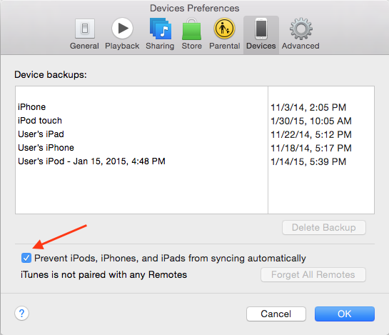The width and height of the screenshot is (389, 335).
Task: Click the OK button
Action: coord(345,314)
